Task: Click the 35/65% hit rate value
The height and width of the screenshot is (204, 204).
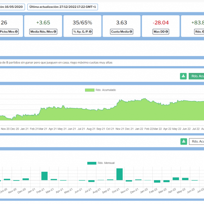Action: tap(82, 23)
